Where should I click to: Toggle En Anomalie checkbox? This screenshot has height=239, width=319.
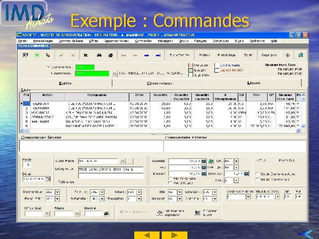coord(217,65)
